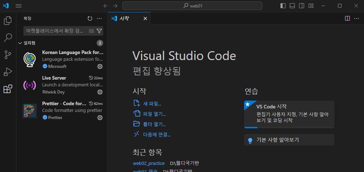Viewport: 364px width, 172px height.
Task: Open editor more actions menu
Action: [357, 18]
